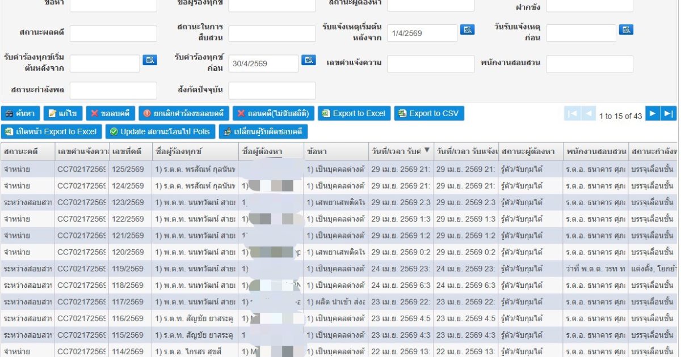Toggle sort arrow on วันที่/เวลา รับคำร้องทุกข์ column
The width and height of the screenshot is (681, 357).
click(427, 150)
